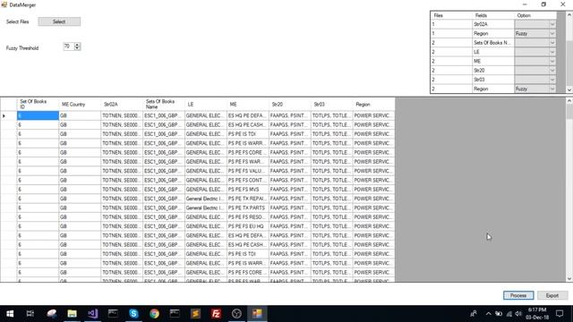Switch to Visual Studio in the taskbar

click(x=92, y=314)
